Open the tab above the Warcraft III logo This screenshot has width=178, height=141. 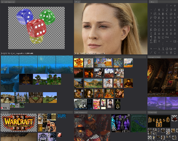[x=5, y=112]
